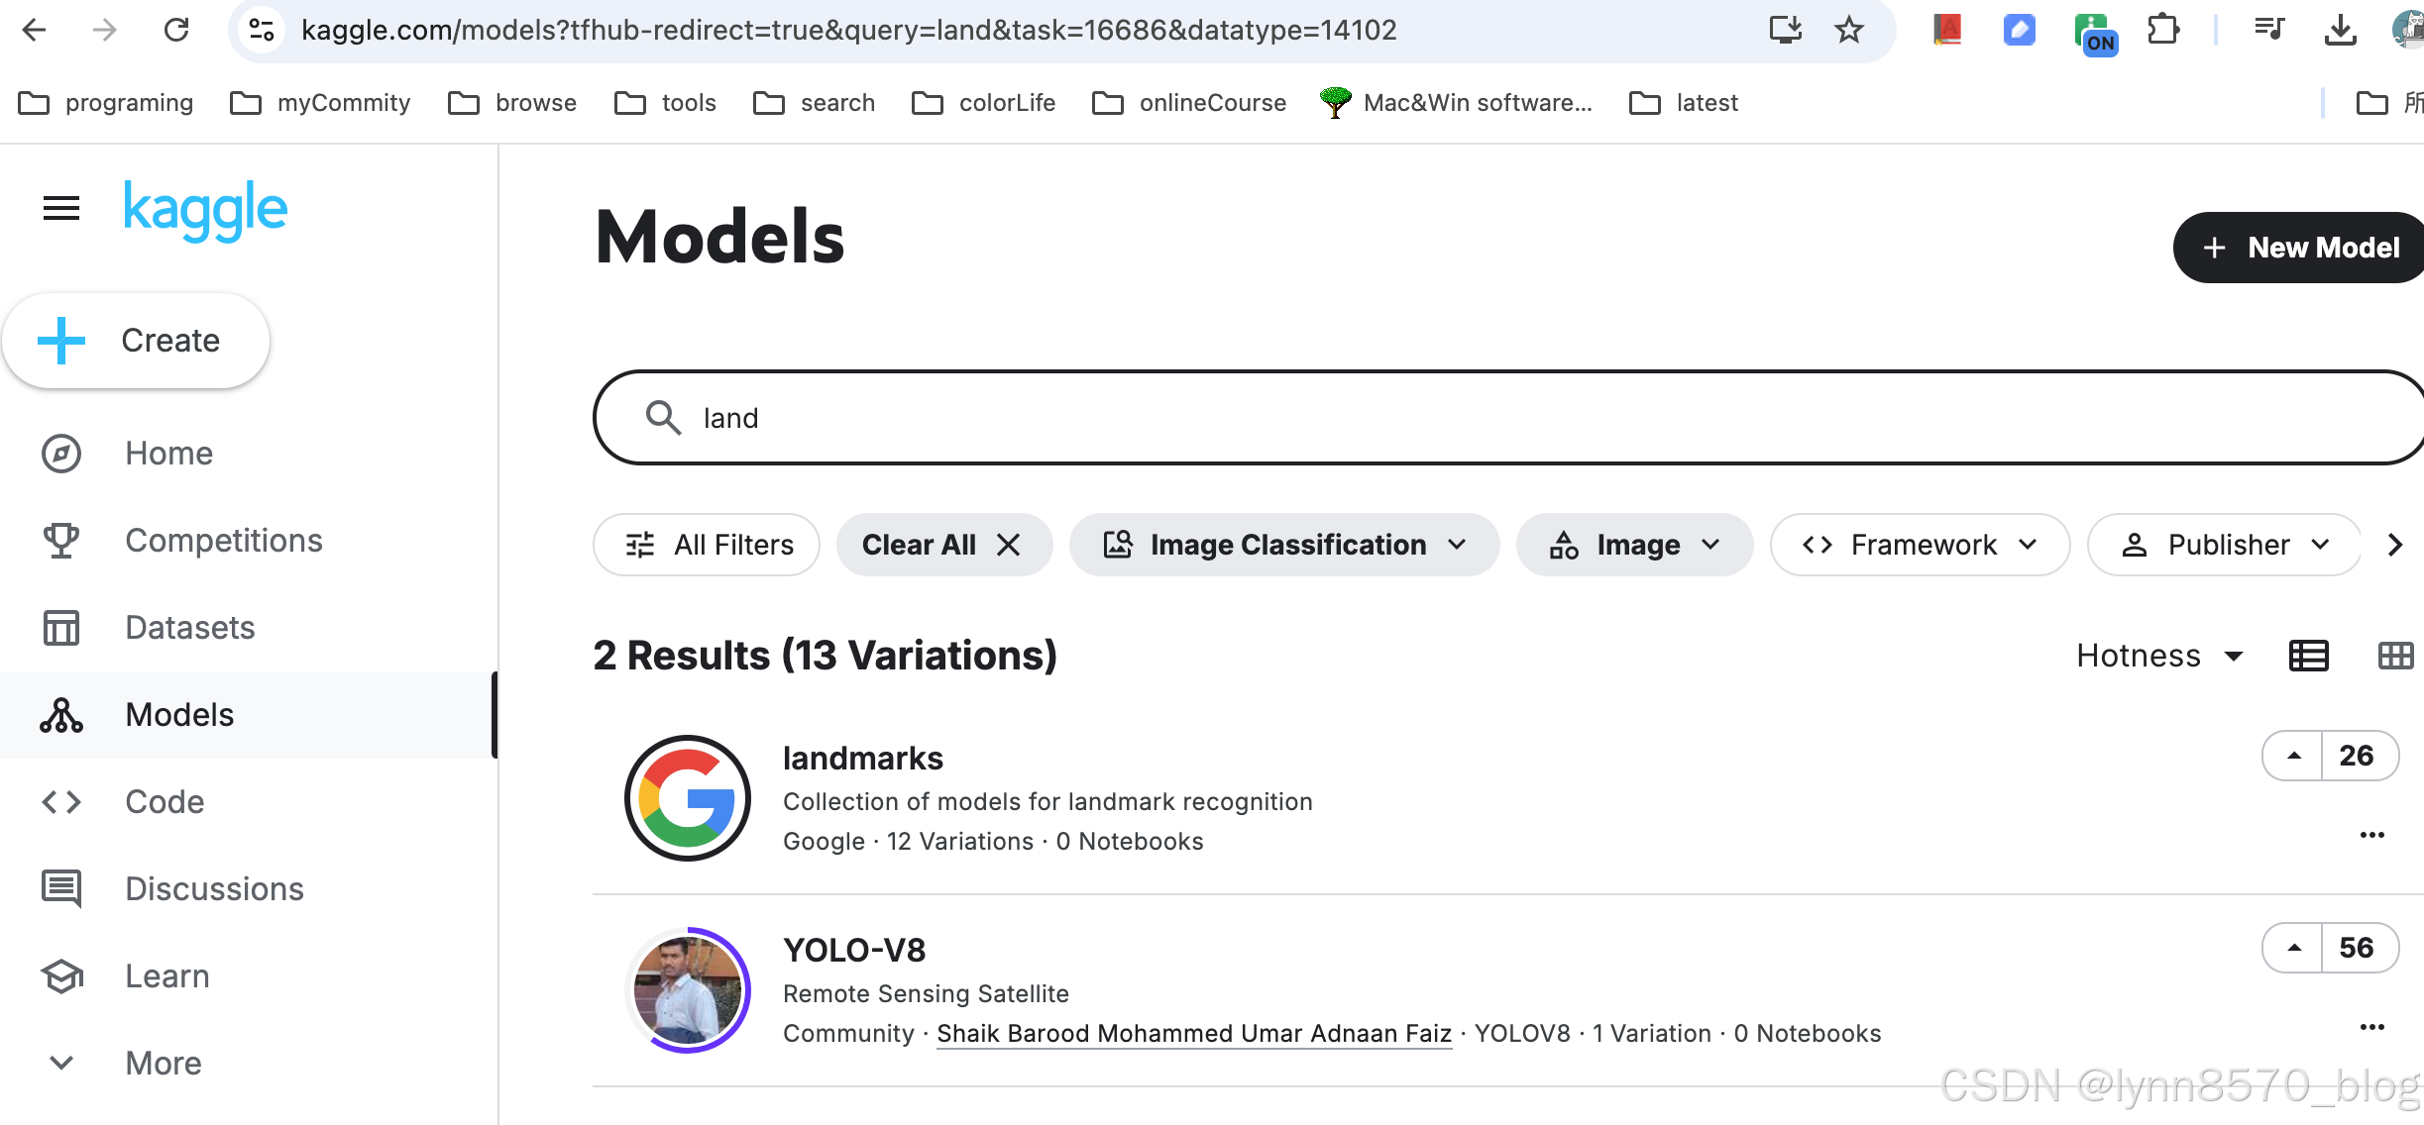Viewport: 2424px width, 1125px height.
Task: Click the '2 Results (13 Variations)' heading
Action: (x=825, y=656)
